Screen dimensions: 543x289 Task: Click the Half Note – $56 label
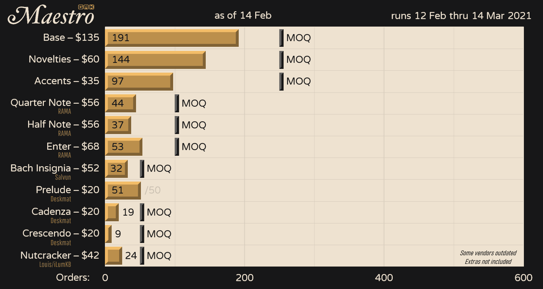(x=63, y=124)
